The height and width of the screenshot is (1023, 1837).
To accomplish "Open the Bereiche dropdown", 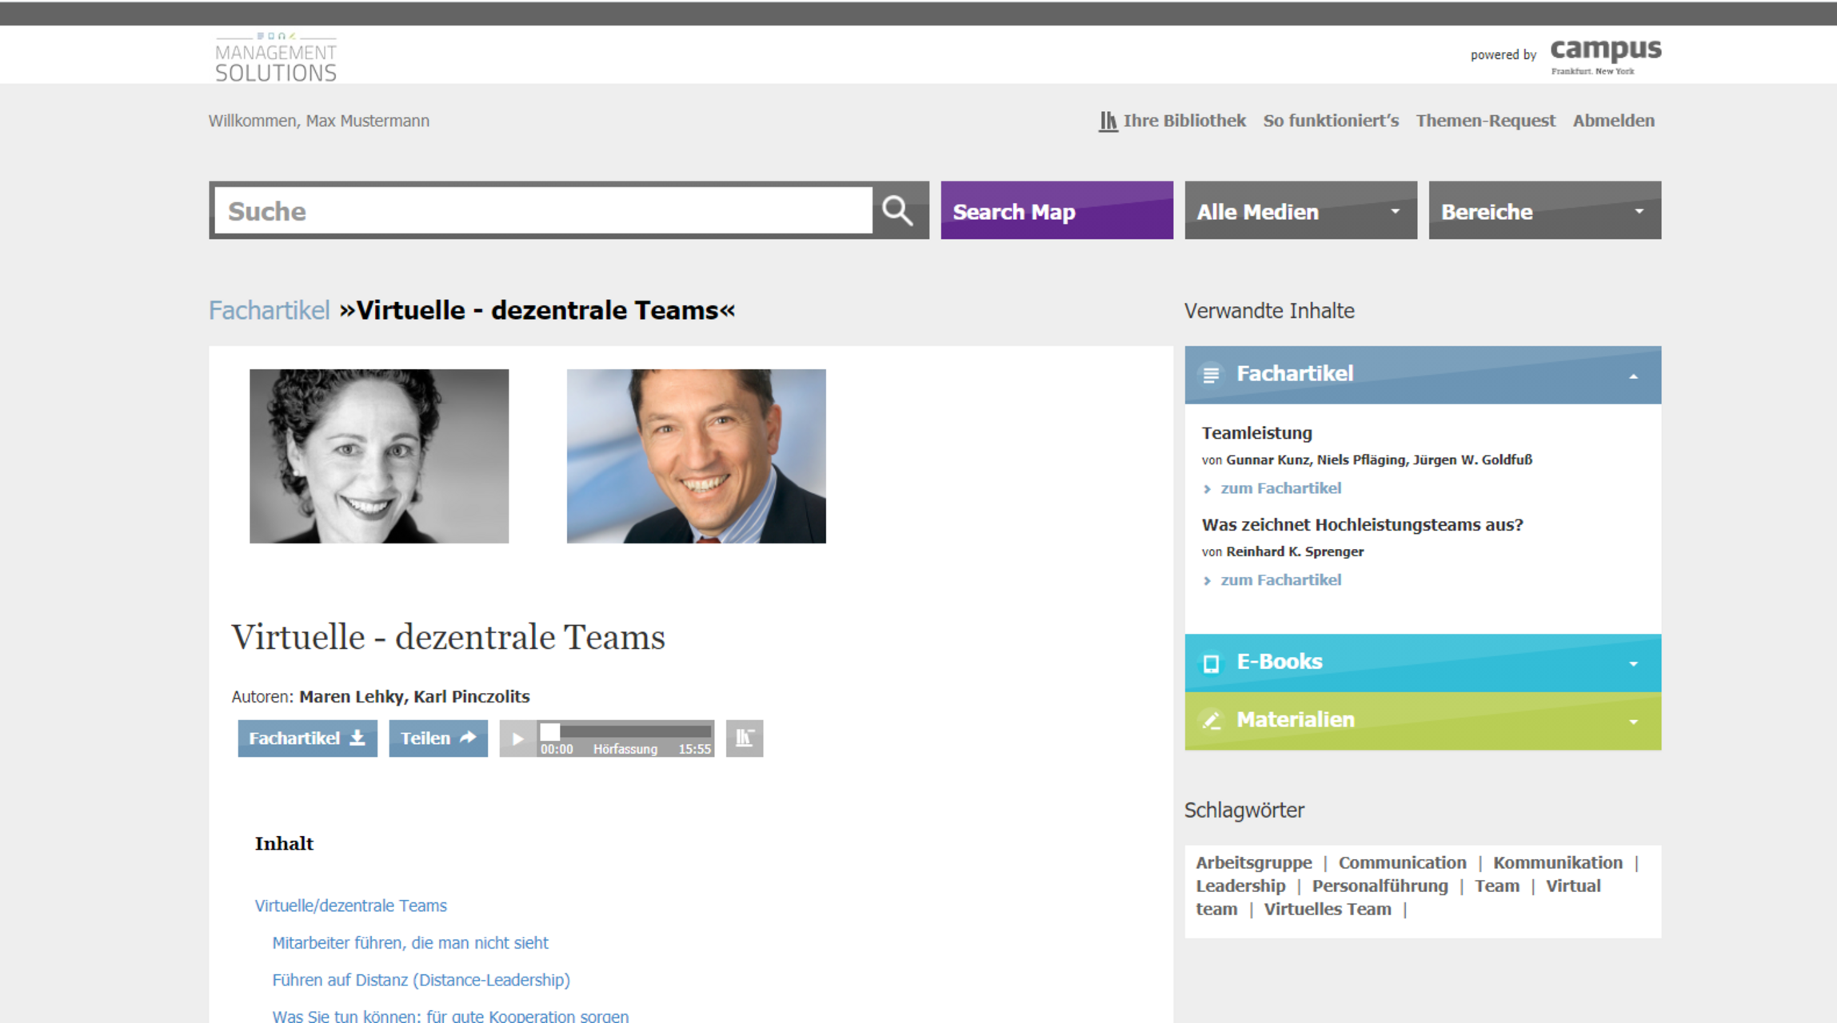I will (x=1544, y=211).
